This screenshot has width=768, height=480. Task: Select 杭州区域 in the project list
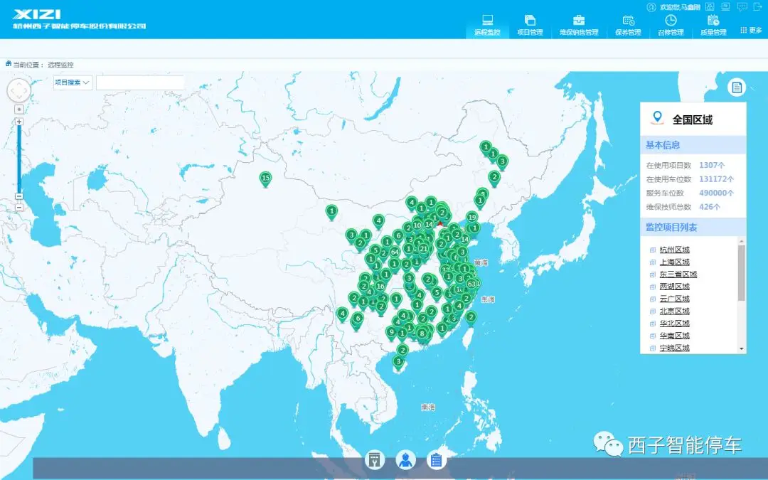coord(674,250)
